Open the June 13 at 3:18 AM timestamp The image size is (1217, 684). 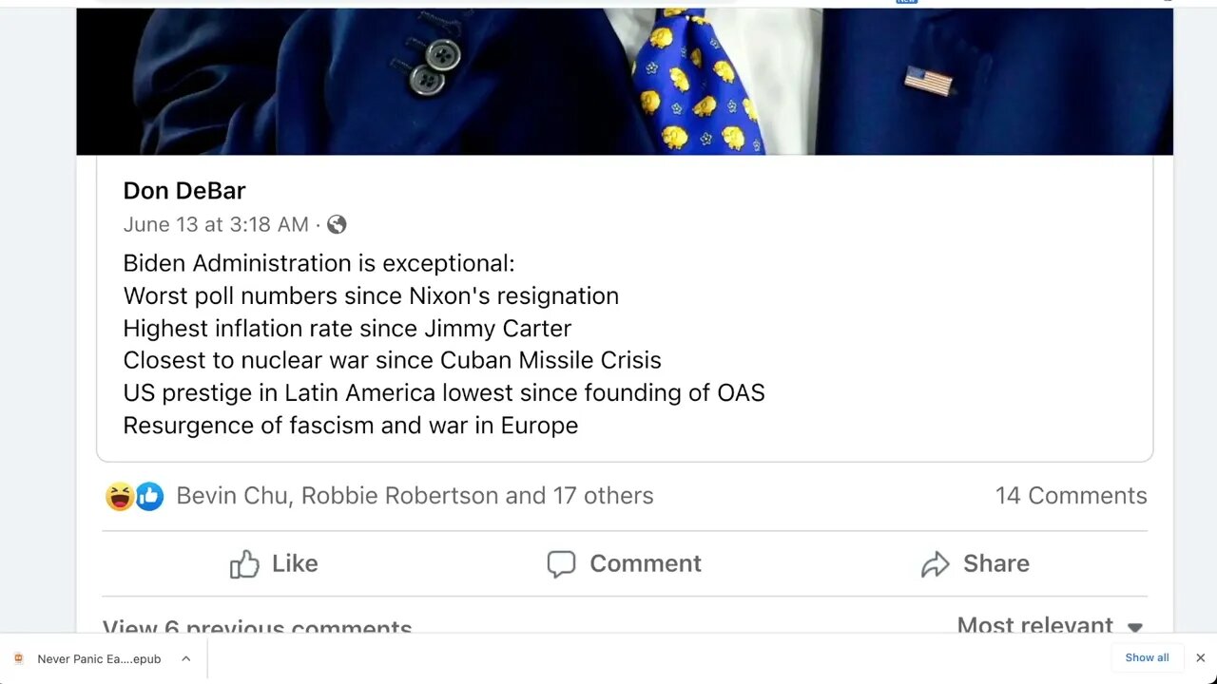tap(216, 225)
